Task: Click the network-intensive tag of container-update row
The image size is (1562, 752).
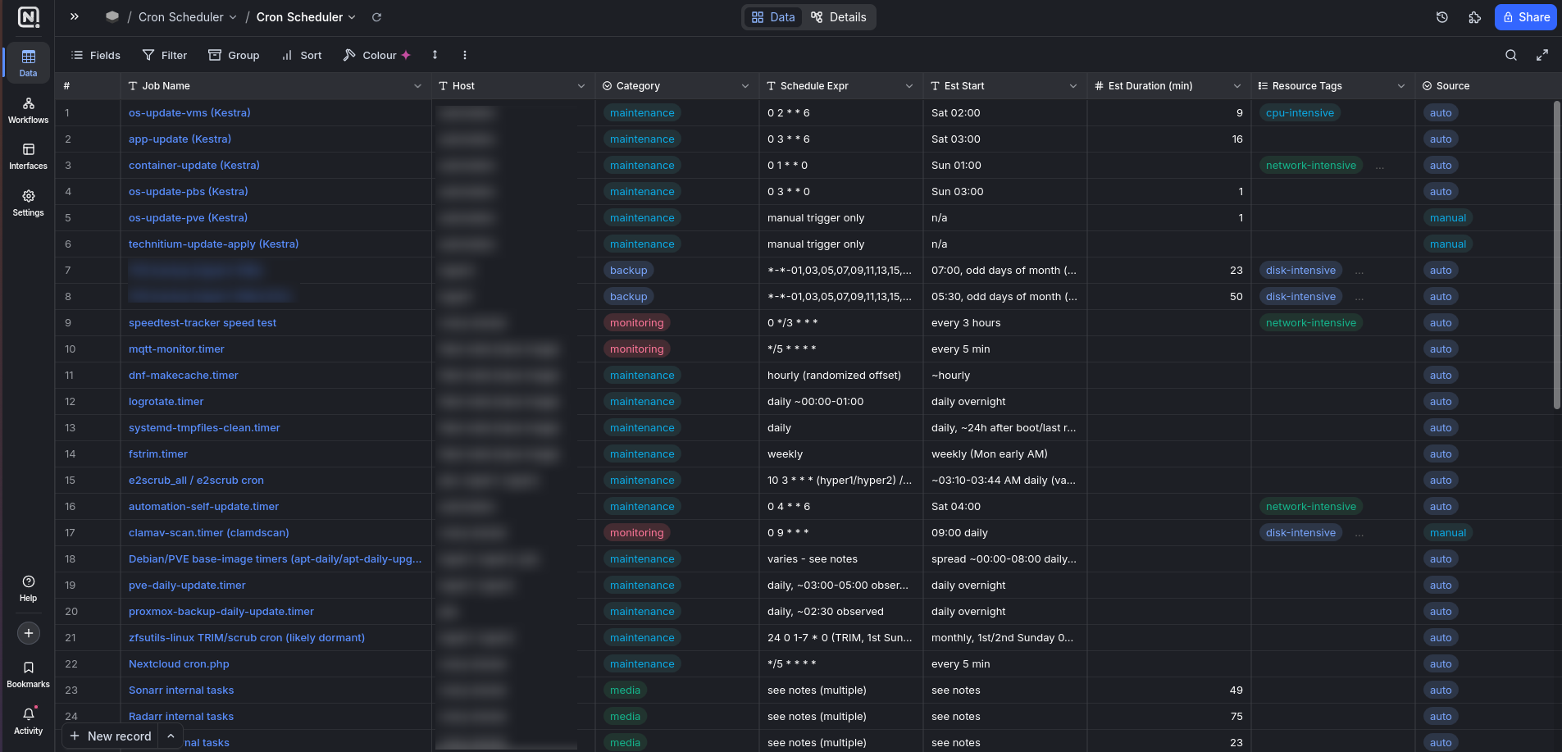Action: point(1310,165)
